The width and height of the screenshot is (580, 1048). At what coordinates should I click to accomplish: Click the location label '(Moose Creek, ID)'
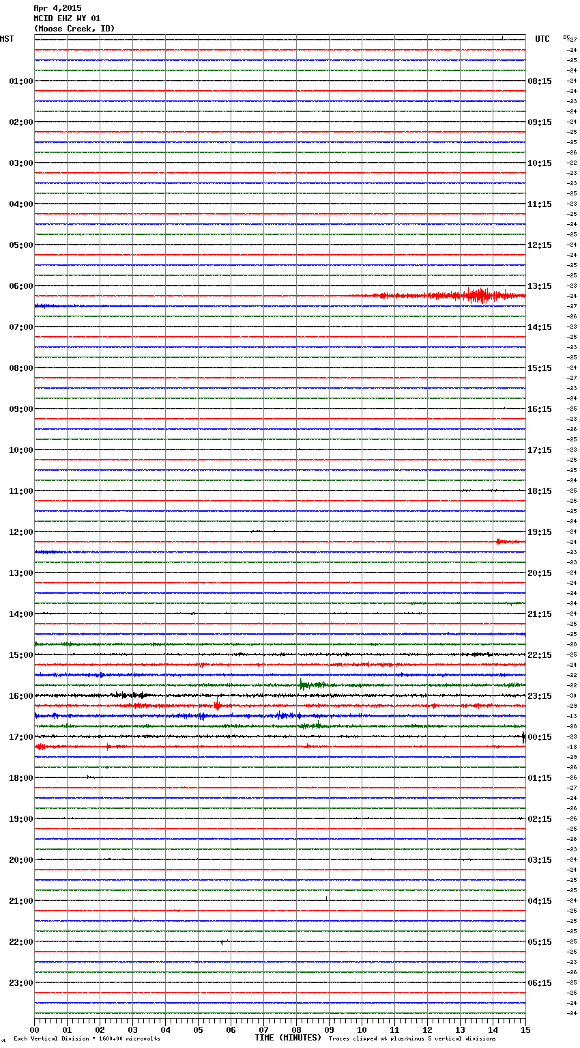pyautogui.click(x=74, y=29)
